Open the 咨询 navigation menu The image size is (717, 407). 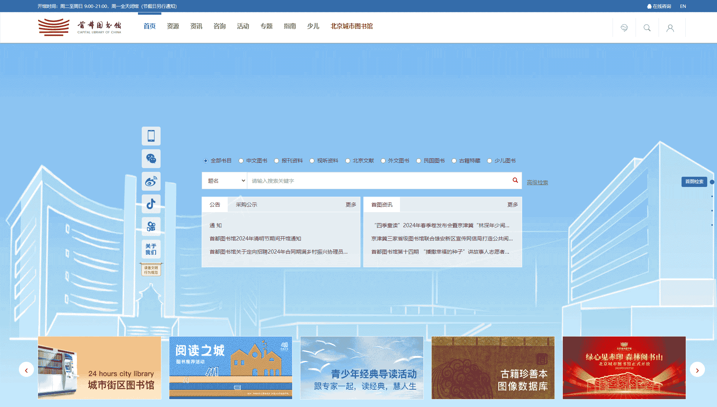point(220,26)
